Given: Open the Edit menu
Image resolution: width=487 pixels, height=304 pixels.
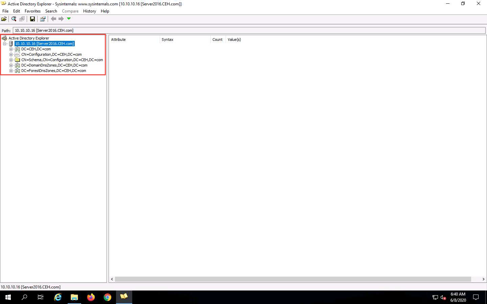Looking at the screenshot, I should pos(17,11).
